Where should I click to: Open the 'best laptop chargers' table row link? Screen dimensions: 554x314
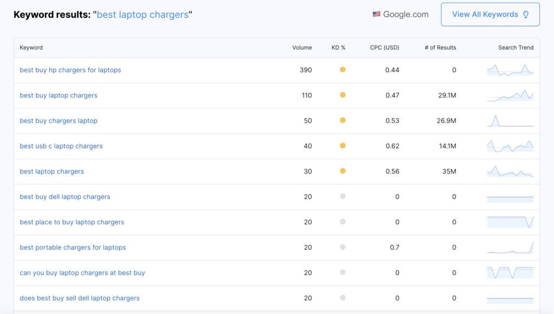click(52, 171)
